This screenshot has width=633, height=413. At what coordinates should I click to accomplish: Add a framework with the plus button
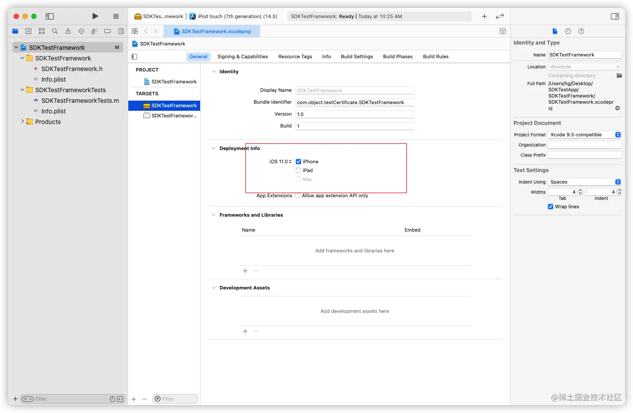click(245, 271)
